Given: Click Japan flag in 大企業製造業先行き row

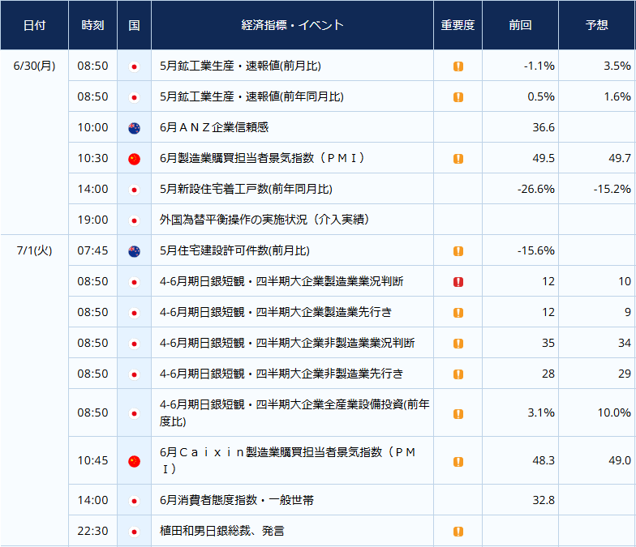Looking at the screenshot, I should click(134, 313).
